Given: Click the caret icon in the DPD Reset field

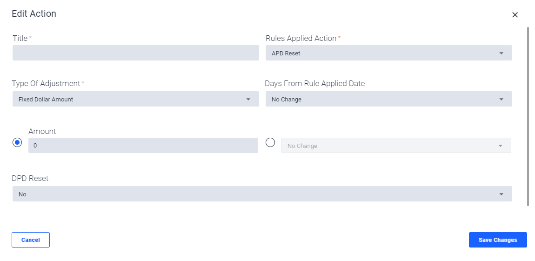Looking at the screenshot, I should pos(501,194).
